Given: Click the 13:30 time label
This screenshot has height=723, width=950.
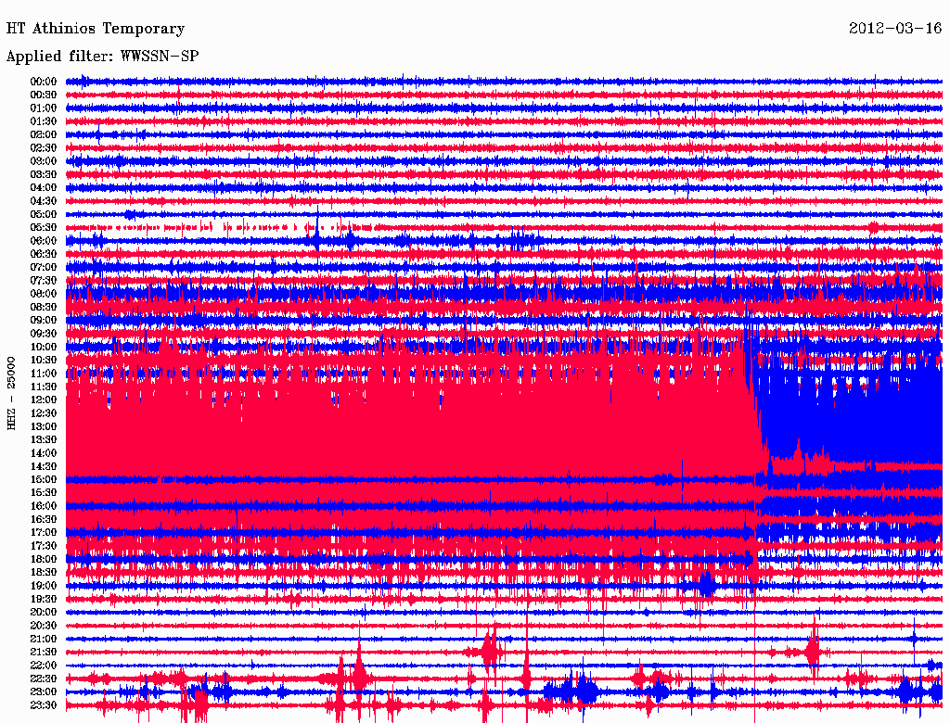Looking at the screenshot, I should coord(44,439).
